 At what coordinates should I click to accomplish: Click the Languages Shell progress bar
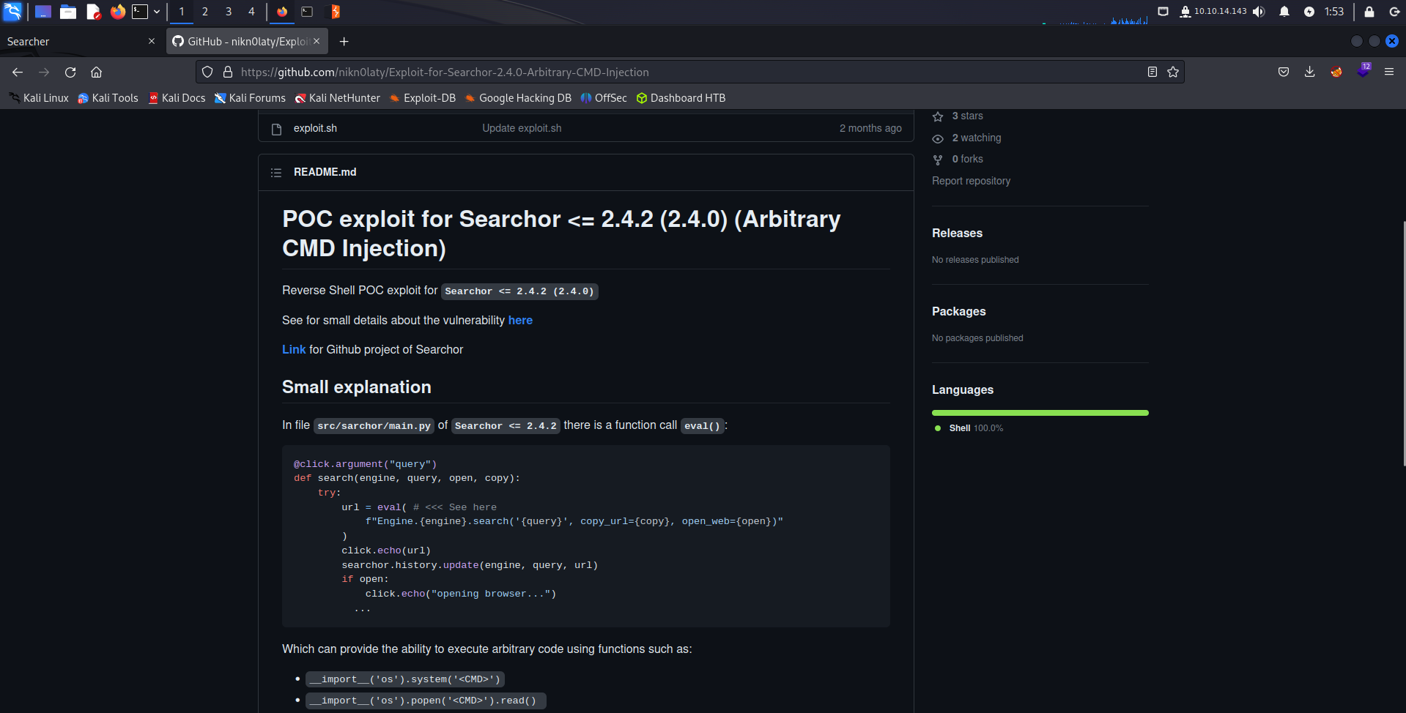click(x=1040, y=413)
